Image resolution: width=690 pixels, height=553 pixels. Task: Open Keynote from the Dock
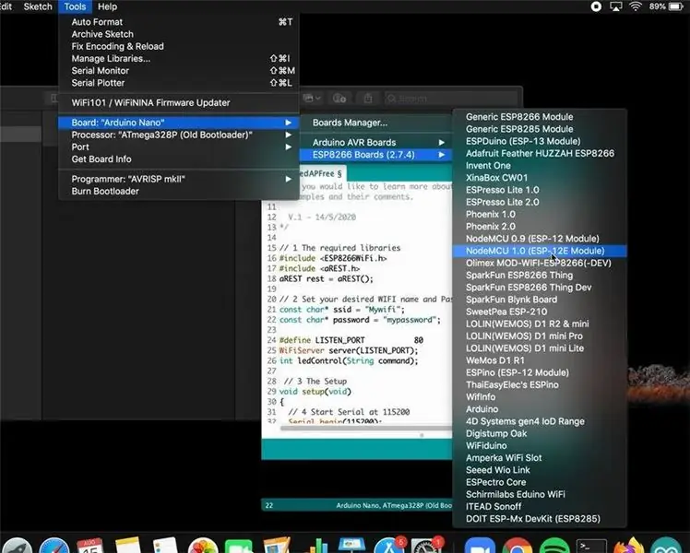click(x=351, y=546)
